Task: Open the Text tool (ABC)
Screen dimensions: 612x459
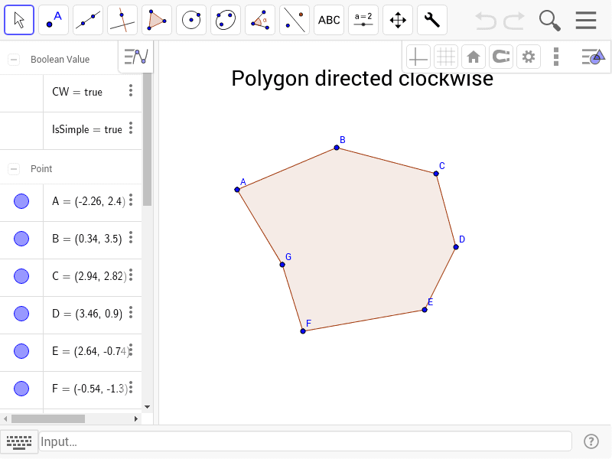Action: click(328, 20)
